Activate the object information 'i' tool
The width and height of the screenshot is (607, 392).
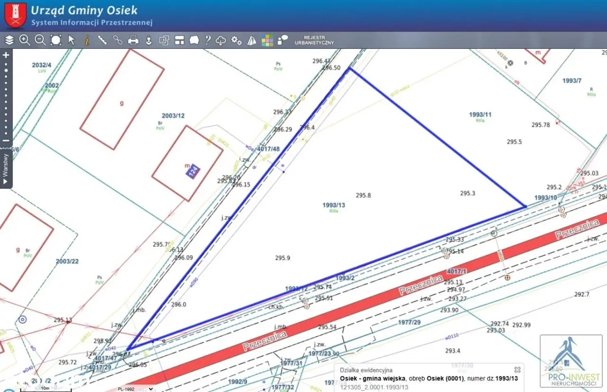[87, 40]
